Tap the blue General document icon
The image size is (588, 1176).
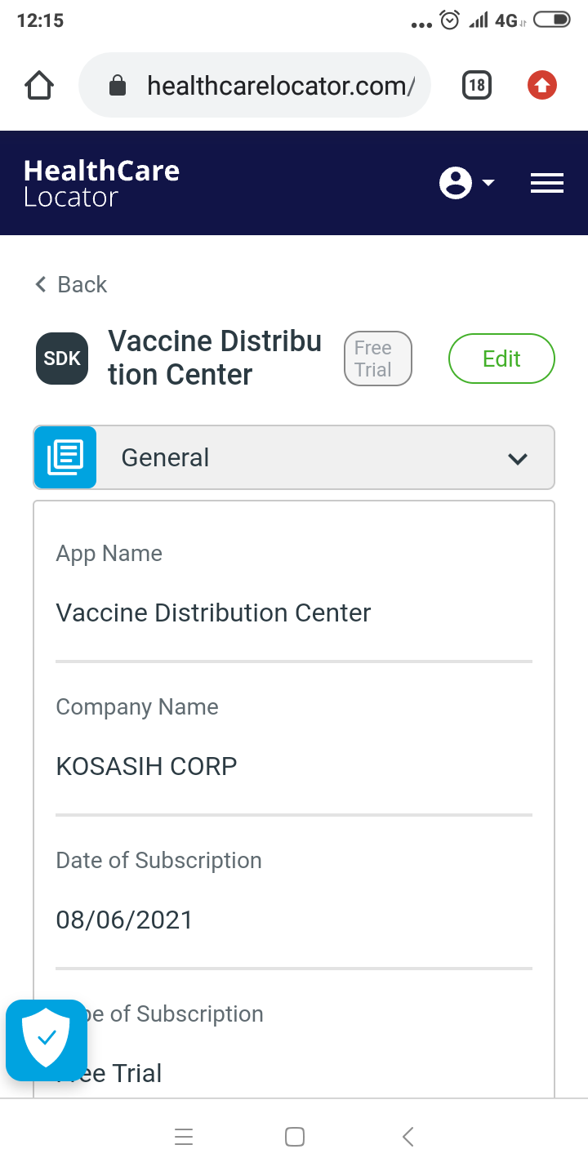[65, 457]
